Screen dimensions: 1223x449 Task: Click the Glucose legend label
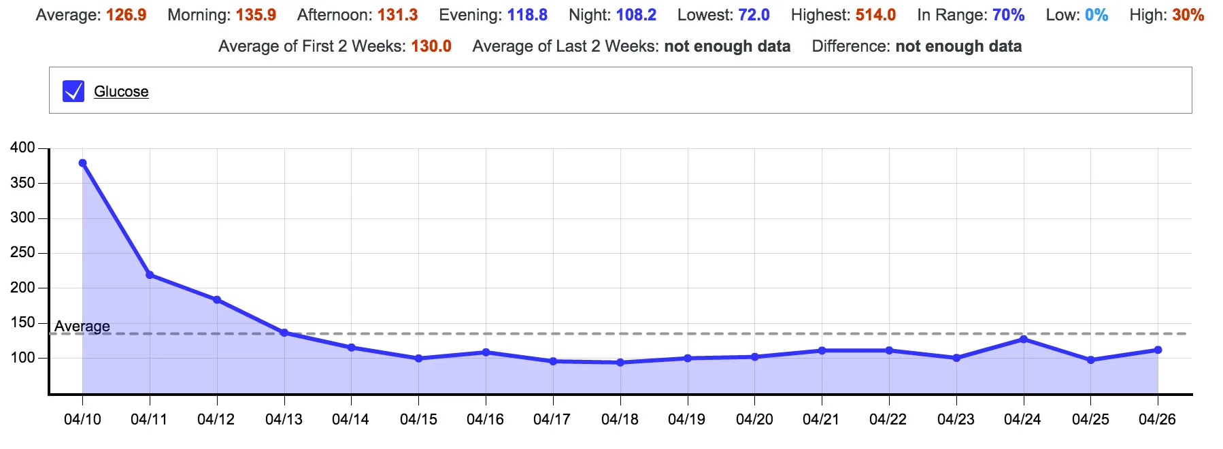121,91
